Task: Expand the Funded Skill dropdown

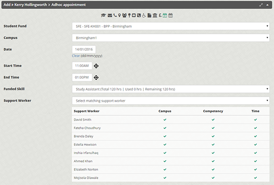Action: click(171, 89)
